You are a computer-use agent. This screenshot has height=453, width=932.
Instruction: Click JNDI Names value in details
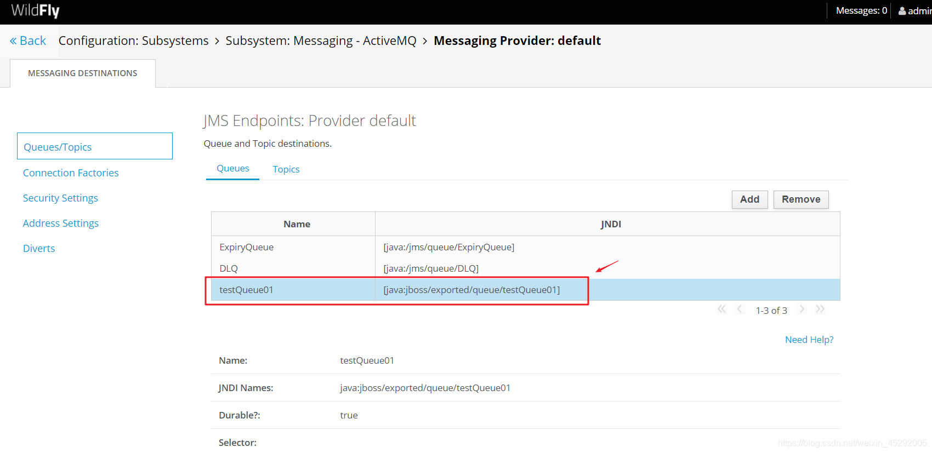coord(425,388)
